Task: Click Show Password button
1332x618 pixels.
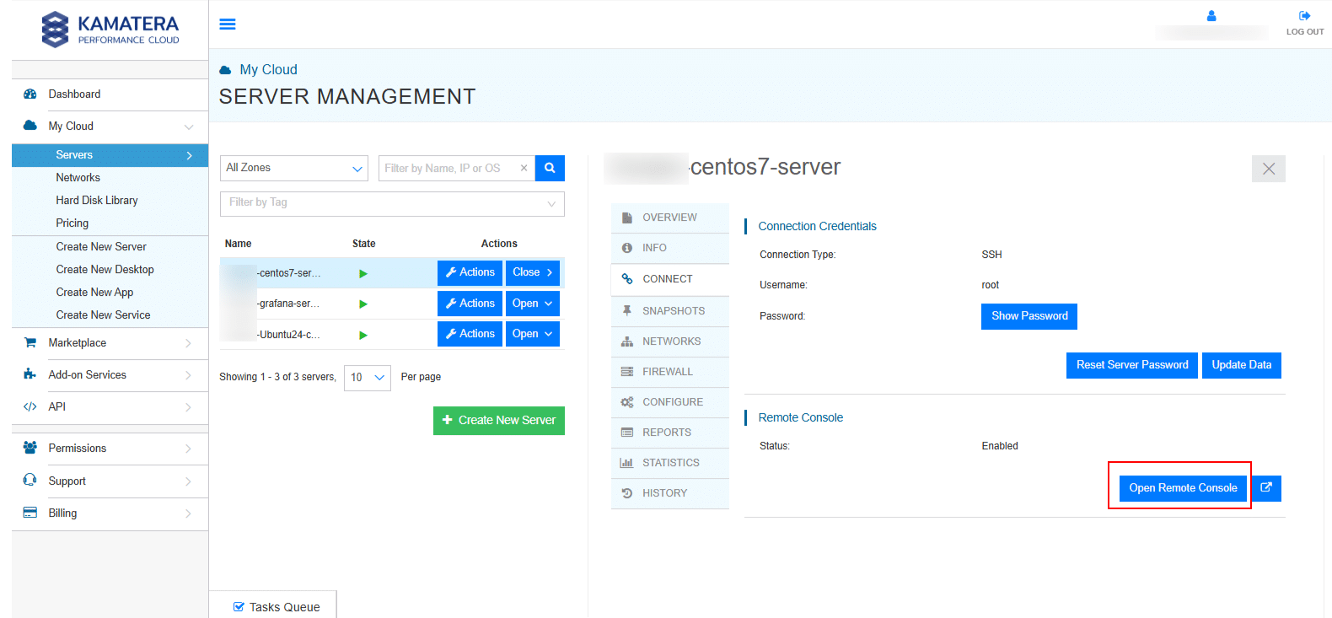Action: [x=1029, y=316]
